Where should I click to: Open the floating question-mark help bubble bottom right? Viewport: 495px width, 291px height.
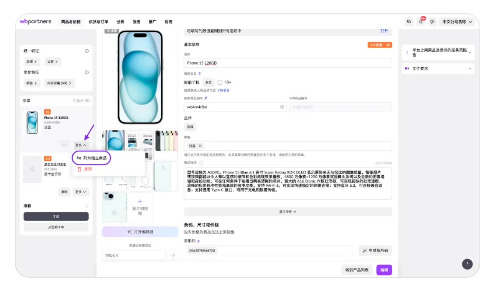tap(467, 264)
